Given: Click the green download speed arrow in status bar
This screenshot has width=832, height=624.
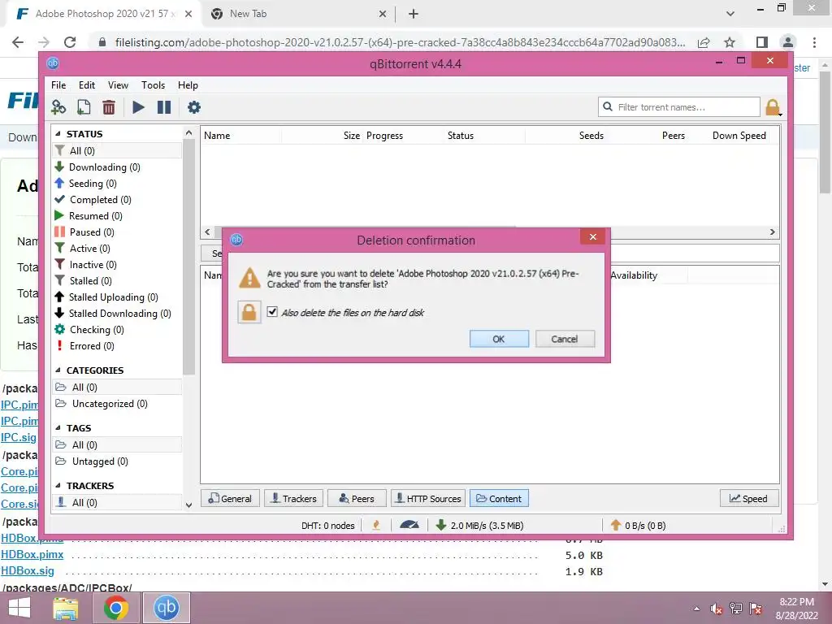Looking at the screenshot, I should click(440, 526).
